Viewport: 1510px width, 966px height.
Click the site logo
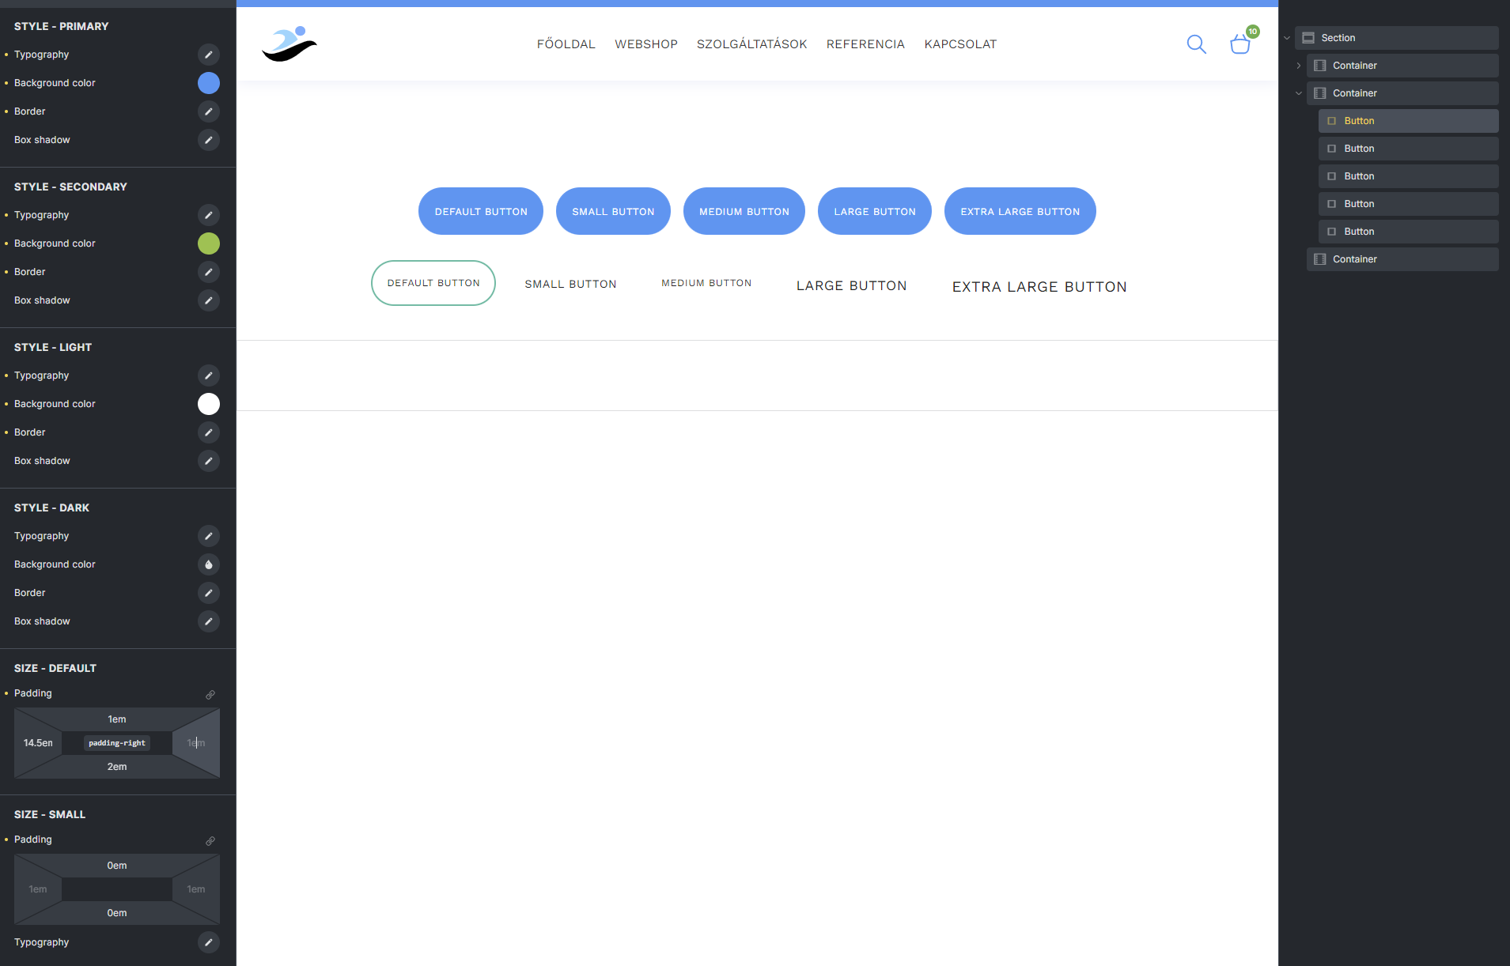point(290,44)
